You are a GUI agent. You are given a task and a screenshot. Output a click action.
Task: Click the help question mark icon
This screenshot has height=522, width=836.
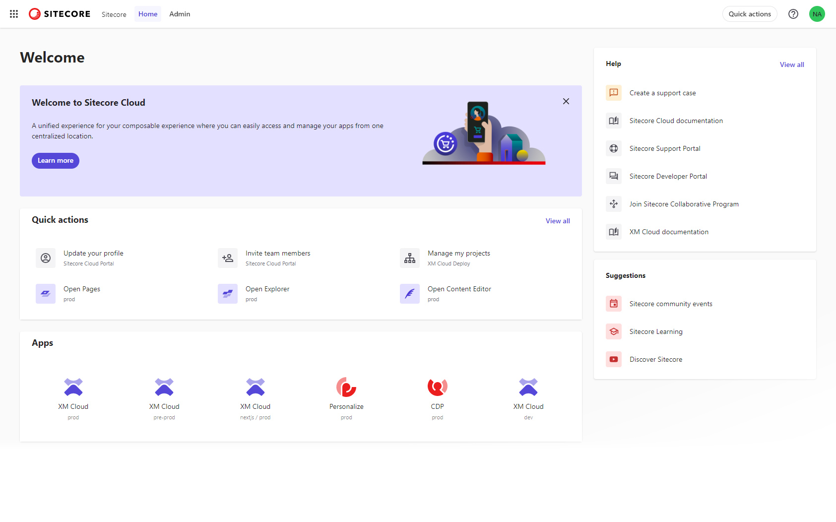click(793, 14)
